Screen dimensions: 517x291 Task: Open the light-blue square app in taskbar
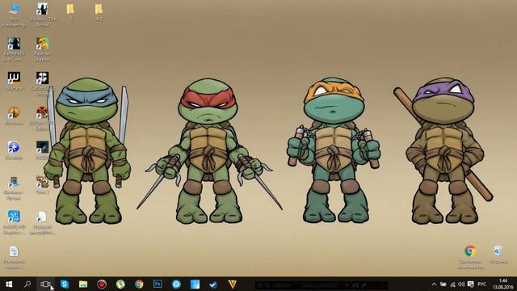point(195,284)
